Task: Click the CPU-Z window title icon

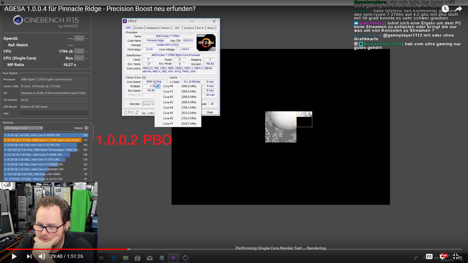Action: (125, 21)
